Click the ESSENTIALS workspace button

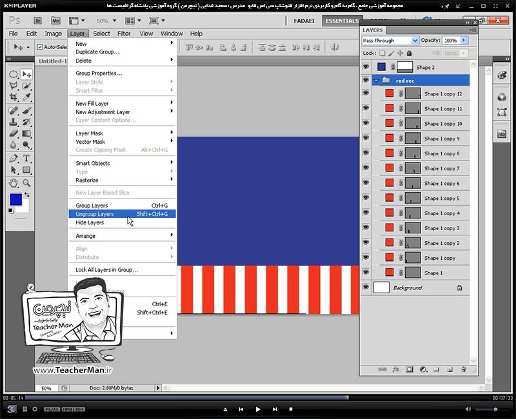[x=342, y=21]
